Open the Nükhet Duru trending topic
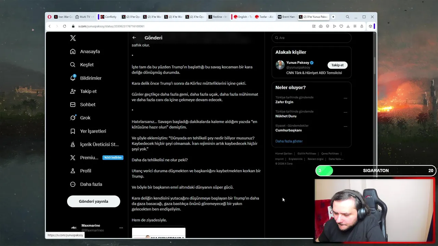Screen dimensions: 438x246 coord(286,116)
